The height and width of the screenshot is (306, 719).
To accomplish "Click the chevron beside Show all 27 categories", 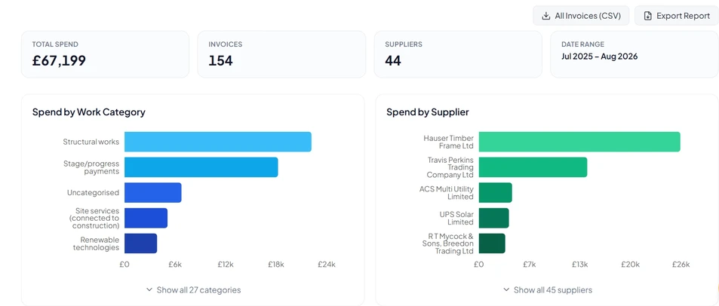I will click(x=149, y=289).
